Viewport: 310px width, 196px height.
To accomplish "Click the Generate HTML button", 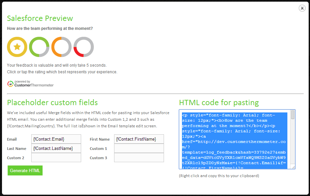I will (x=25, y=170).
